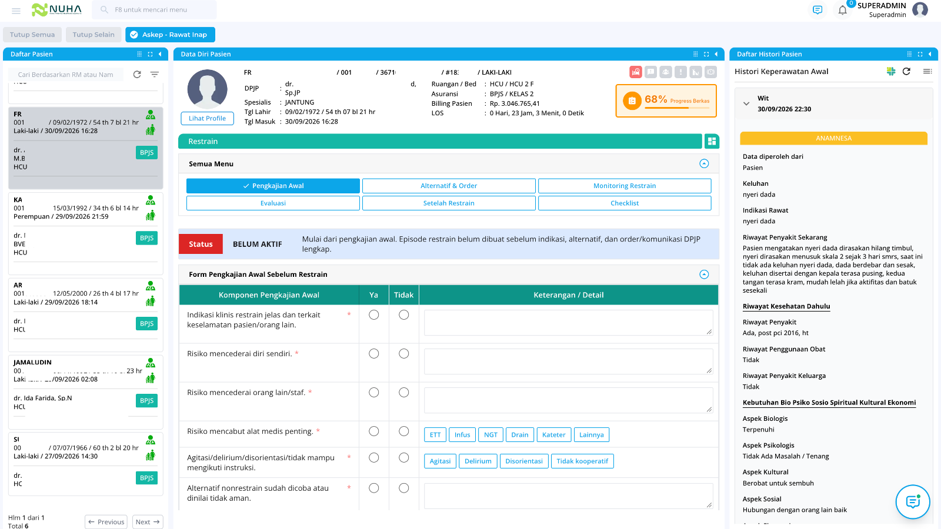Select Tidak for Risiko mencabut alat medis
Viewport: 941px width, 529px height.
point(403,431)
